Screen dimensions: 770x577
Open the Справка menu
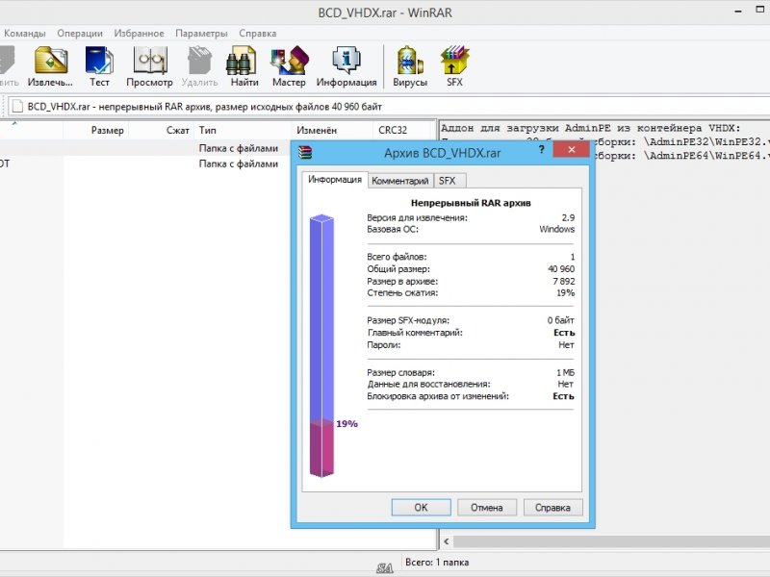[x=258, y=34]
